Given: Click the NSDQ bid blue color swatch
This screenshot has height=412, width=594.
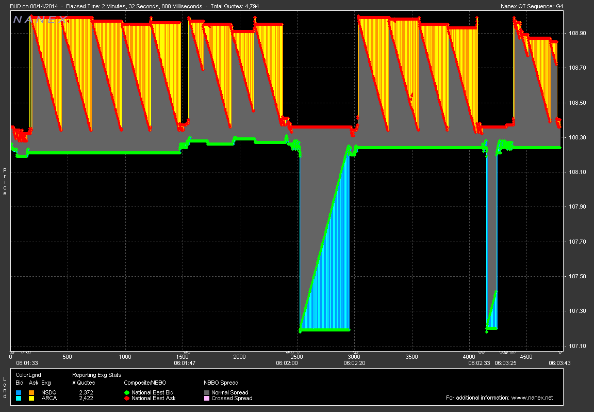Looking at the screenshot, I should (x=19, y=393).
